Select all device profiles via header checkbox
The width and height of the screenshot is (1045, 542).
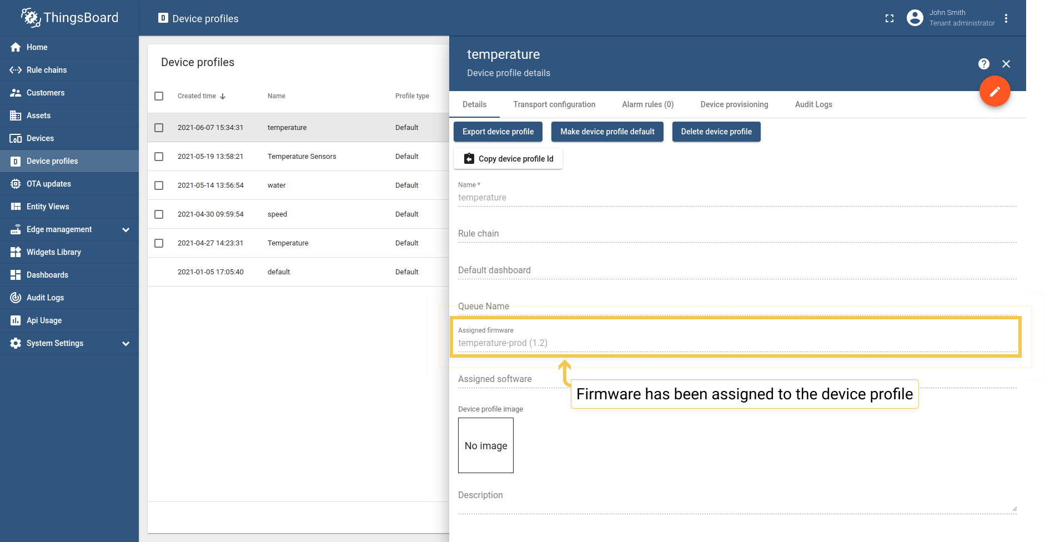point(159,96)
